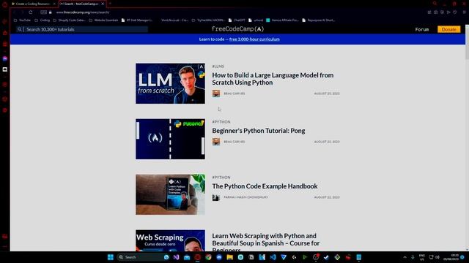Viewport: 469px width, 263px height.
Task: Click Farhan Chowdhury's avatar on the Handbook article
Action: coord(216,197)
